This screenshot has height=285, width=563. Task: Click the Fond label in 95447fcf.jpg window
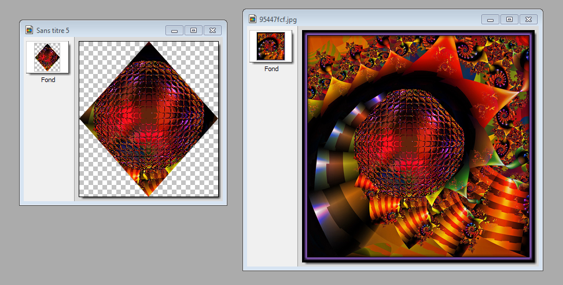[x=271, y=69]
